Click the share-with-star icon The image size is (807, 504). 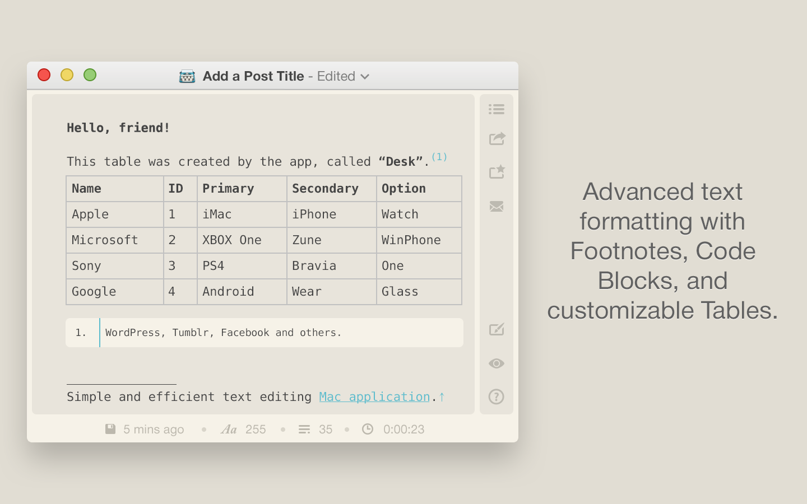497,171
